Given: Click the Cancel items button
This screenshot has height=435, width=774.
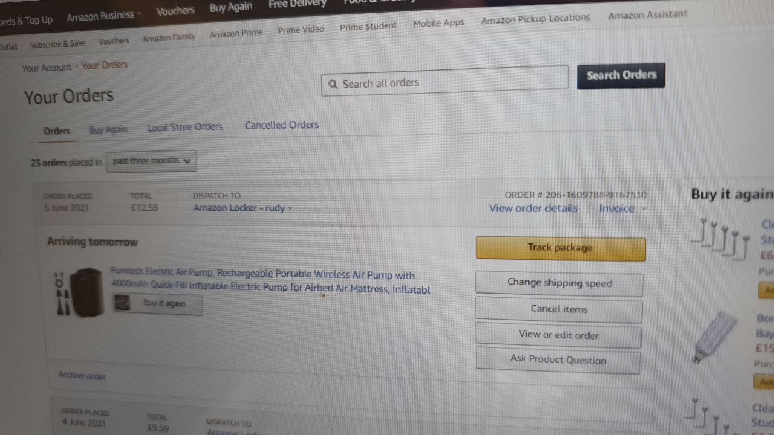Looking at the screenshot, I should tap(559, 309).
